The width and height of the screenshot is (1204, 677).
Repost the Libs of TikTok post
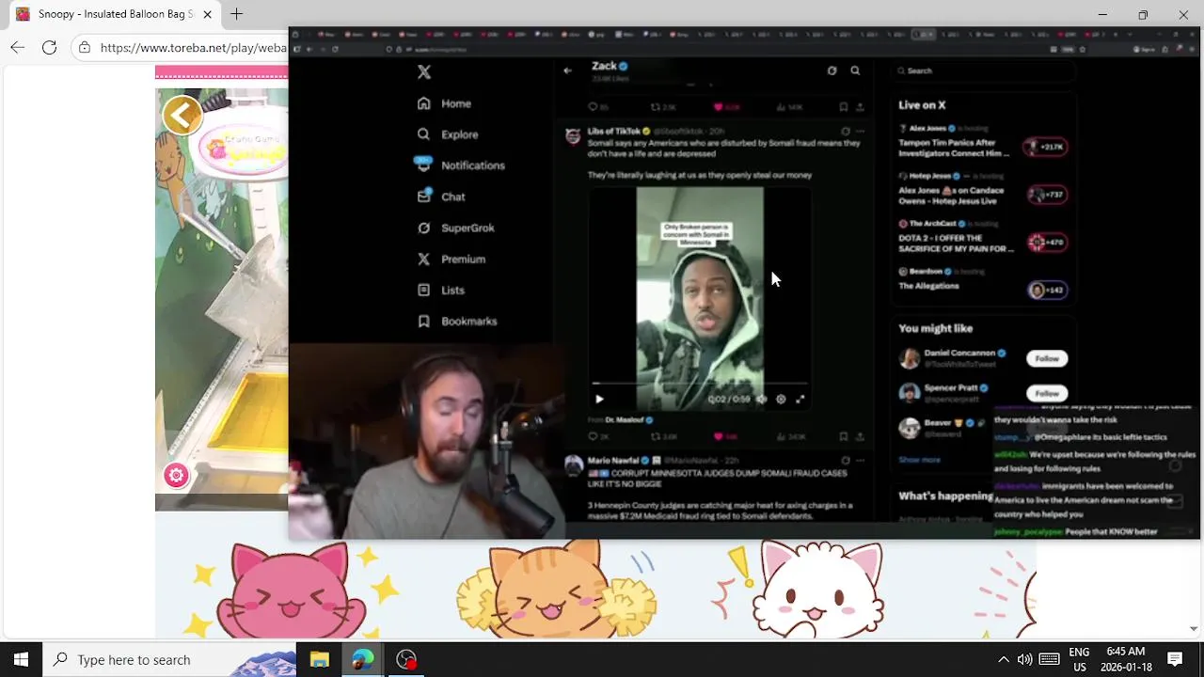(664, 436)
